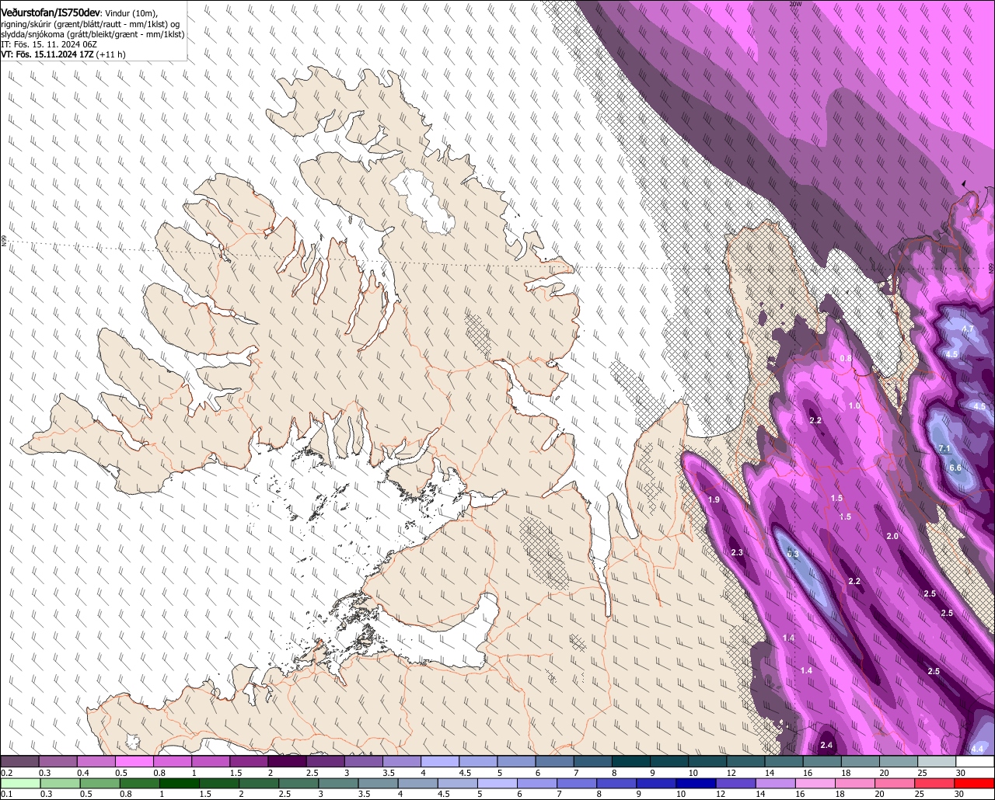
Task: Click the dark mauve 0.2 swatch in snow legend
Action: point(19,762)
